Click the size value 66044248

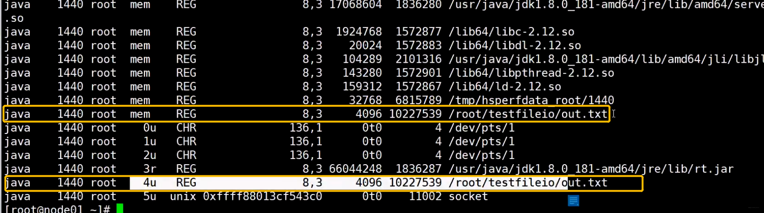point(356,169)
